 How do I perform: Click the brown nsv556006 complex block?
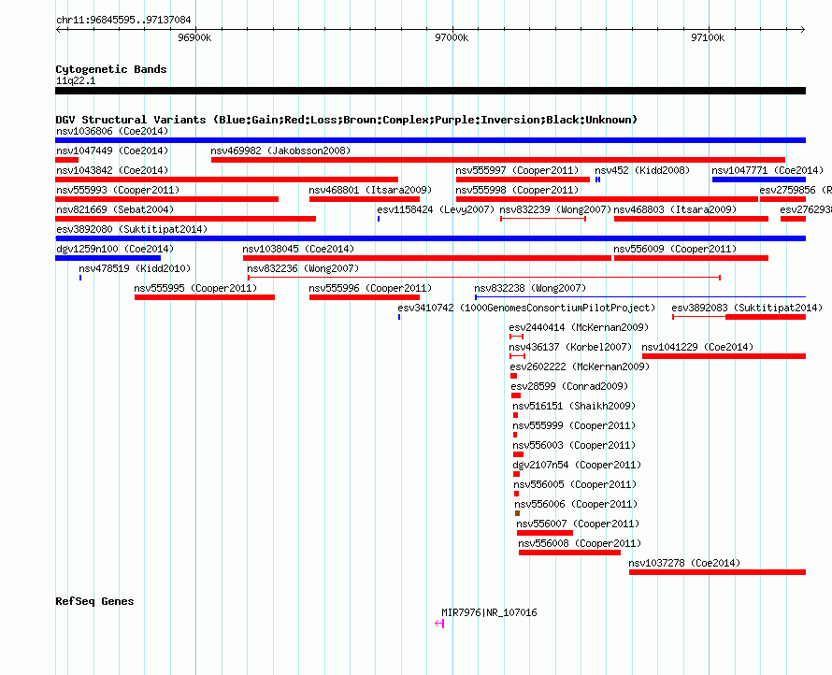click(517, 513)
